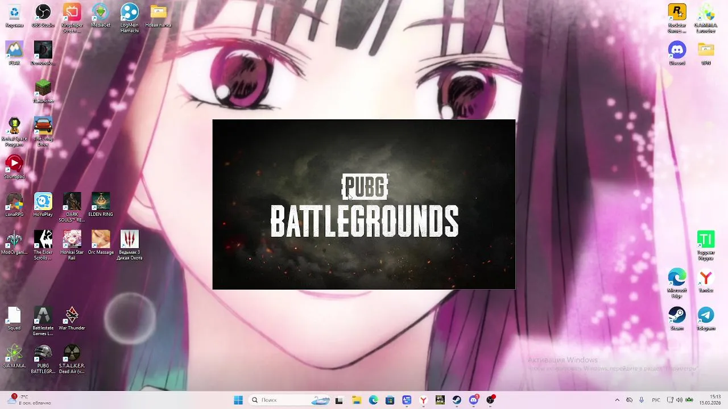Viewport: 728px width, 409px height.
Task: Open the green TI torrent games shortcut
Action: (x=706, y=246)
